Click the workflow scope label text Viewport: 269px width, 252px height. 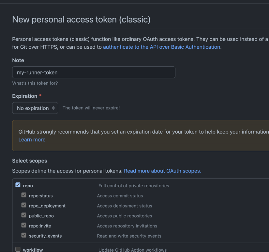tap(33, 250)
